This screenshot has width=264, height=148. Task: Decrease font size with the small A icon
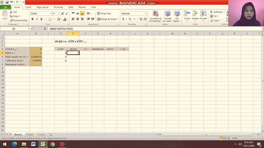[x=67, y=14]
